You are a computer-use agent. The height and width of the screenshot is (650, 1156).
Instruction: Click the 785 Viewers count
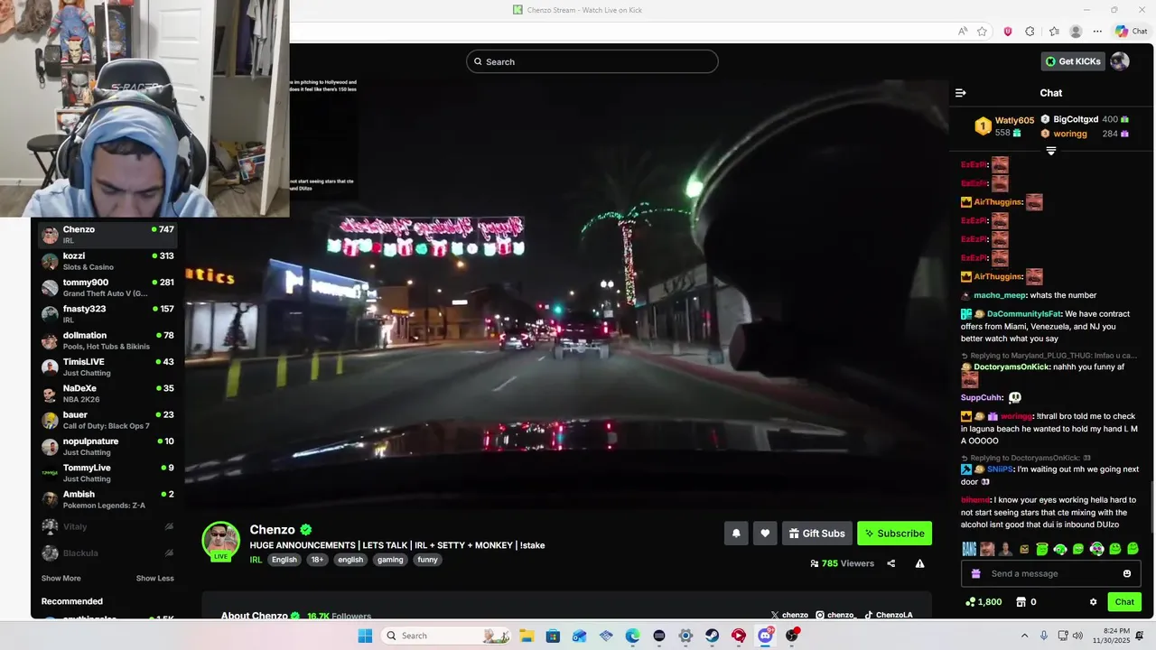point(842,563)
